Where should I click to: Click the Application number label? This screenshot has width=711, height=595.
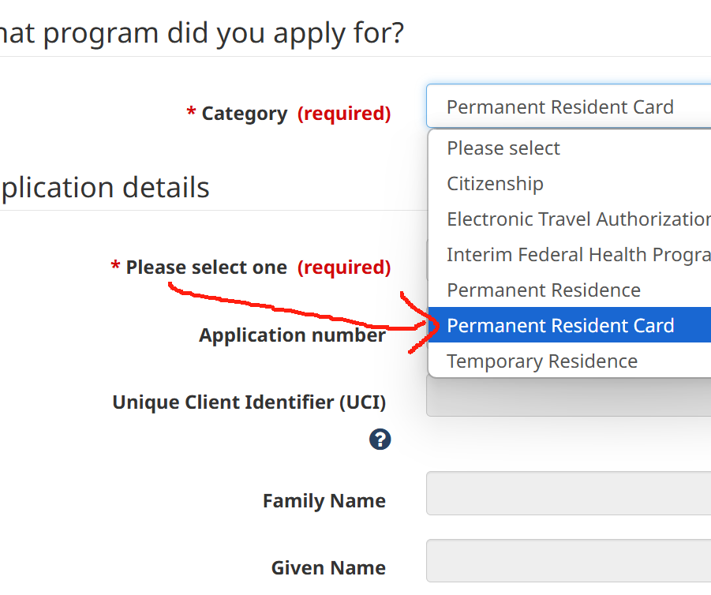pyautogui.click(x=292, y=335)
